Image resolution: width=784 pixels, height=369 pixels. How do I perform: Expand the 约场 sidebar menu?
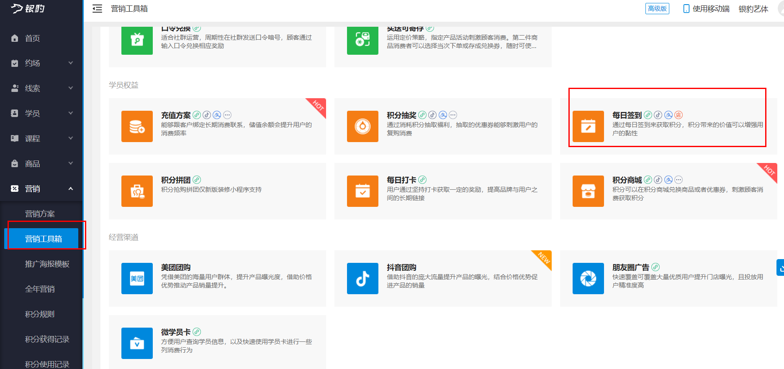[41, 63]
